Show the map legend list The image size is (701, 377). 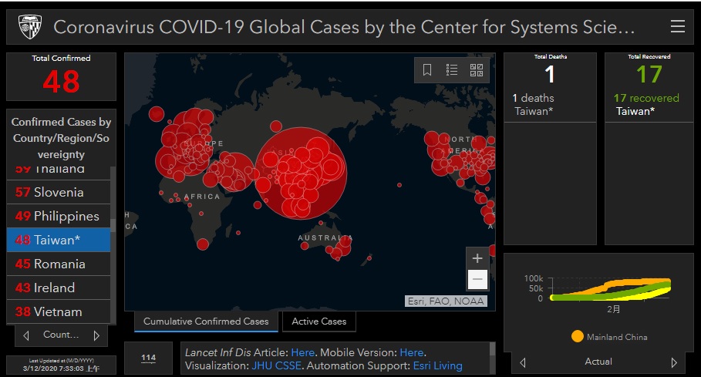pos(452,70)
